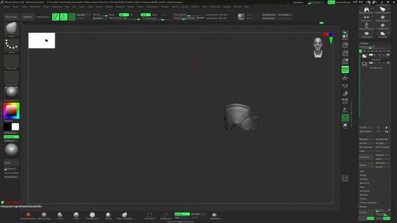Toggle the Zadd sculpt mode
The width and height of the screenshot is (397, 223).
point(146,15)
